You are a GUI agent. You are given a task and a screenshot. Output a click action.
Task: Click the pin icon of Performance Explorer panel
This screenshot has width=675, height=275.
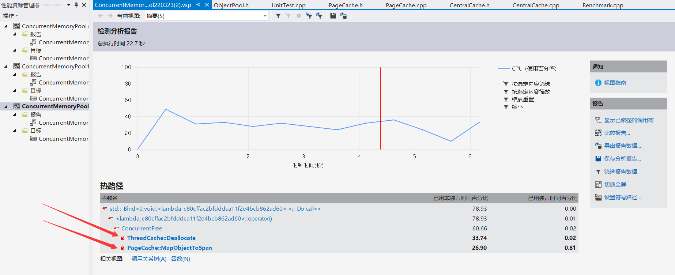(x=76, y=5)
